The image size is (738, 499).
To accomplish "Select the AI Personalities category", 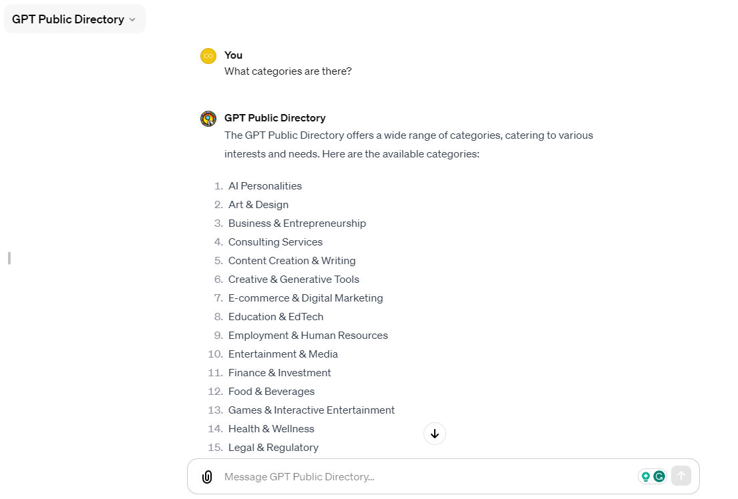I will (264, 185).
